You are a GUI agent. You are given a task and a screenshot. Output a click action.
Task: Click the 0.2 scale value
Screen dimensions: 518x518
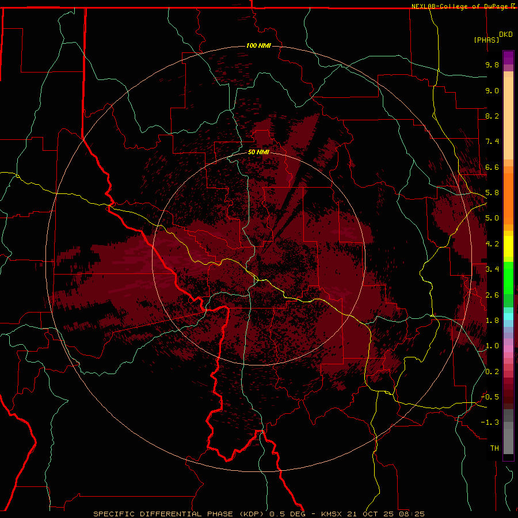492,372
